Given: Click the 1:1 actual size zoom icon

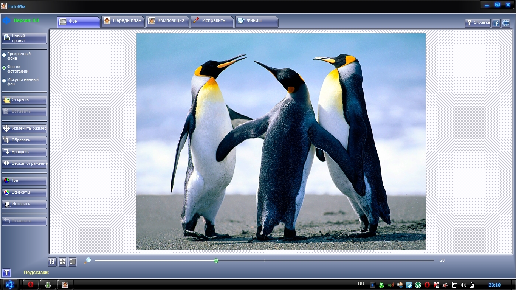Looking at the screenshot, I should 52,262.
